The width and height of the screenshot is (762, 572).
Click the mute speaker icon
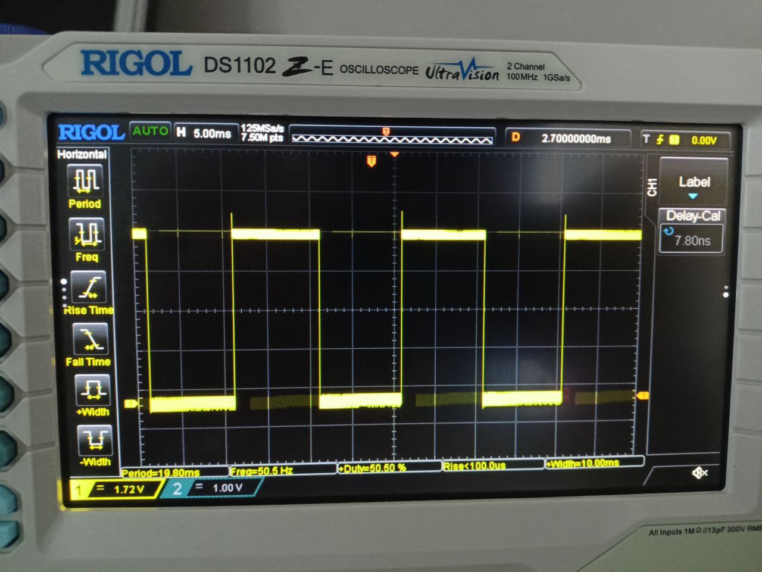click(700, 473)
